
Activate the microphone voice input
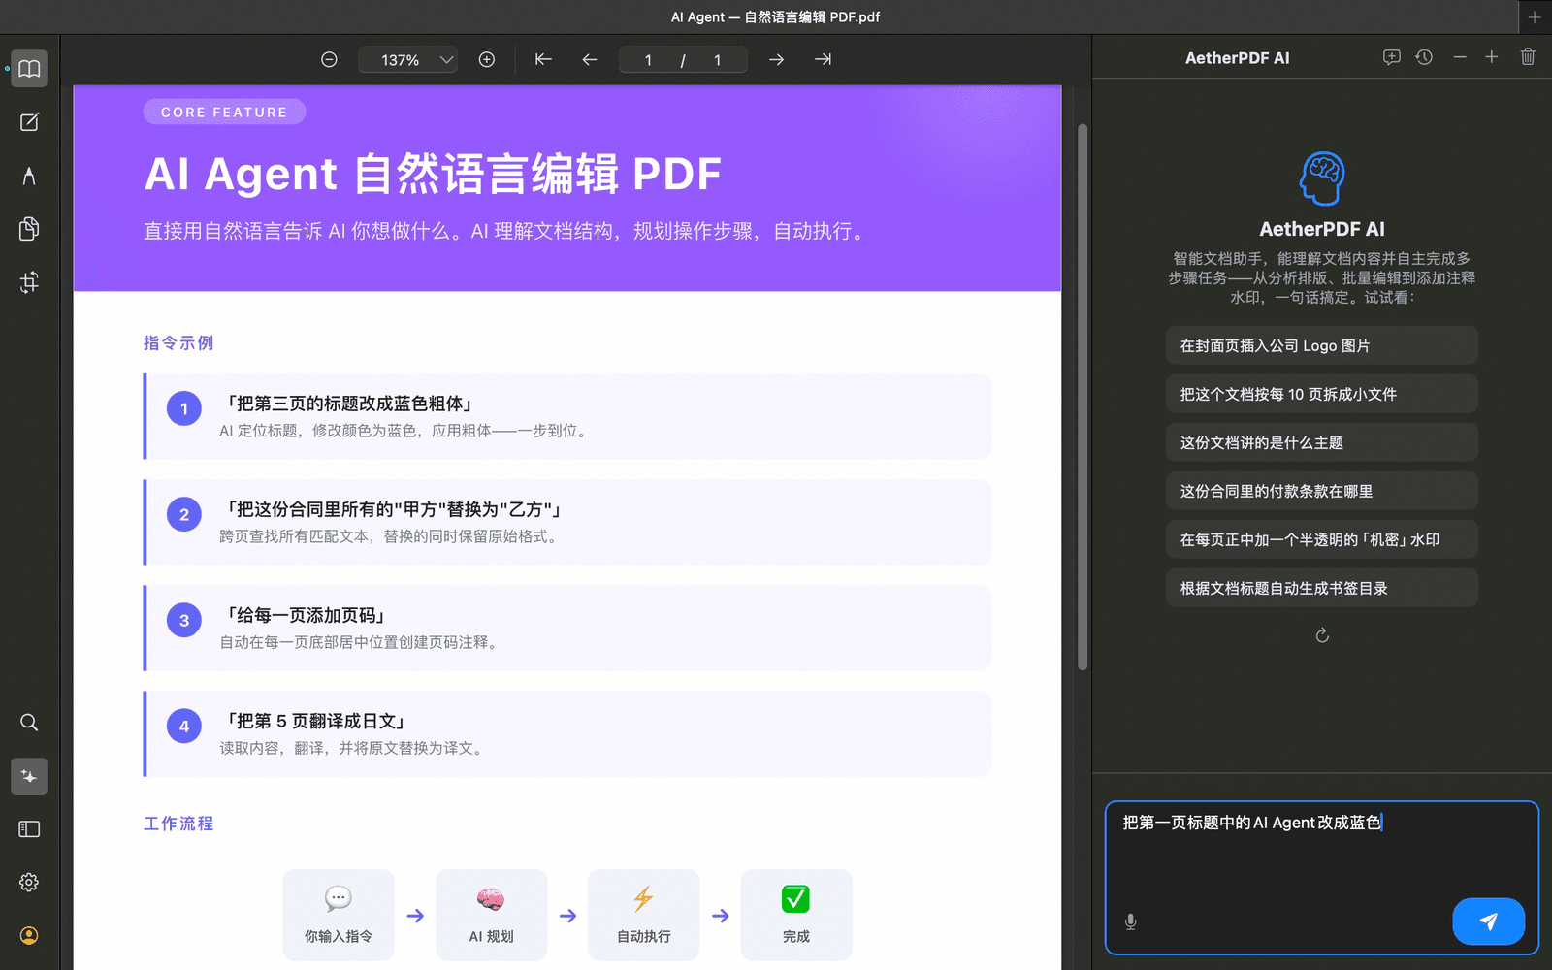1131,921
